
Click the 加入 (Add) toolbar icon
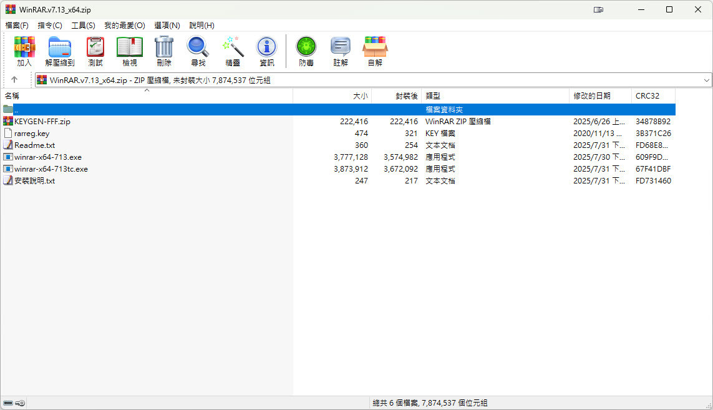click(24, 51)
